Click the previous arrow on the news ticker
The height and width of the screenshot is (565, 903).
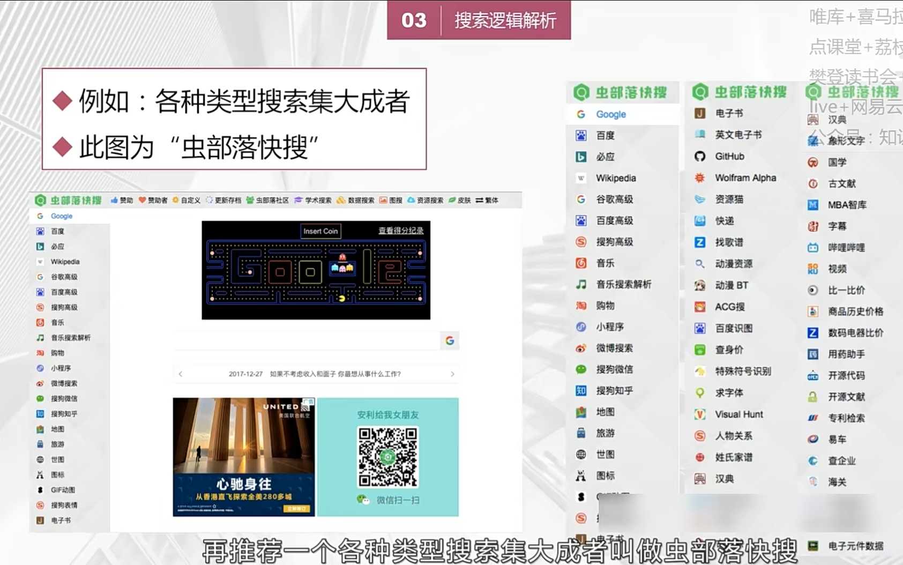(x=181, y=374)
